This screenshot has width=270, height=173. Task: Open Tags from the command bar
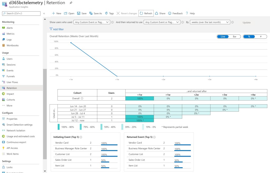click(x=107, y=13)
